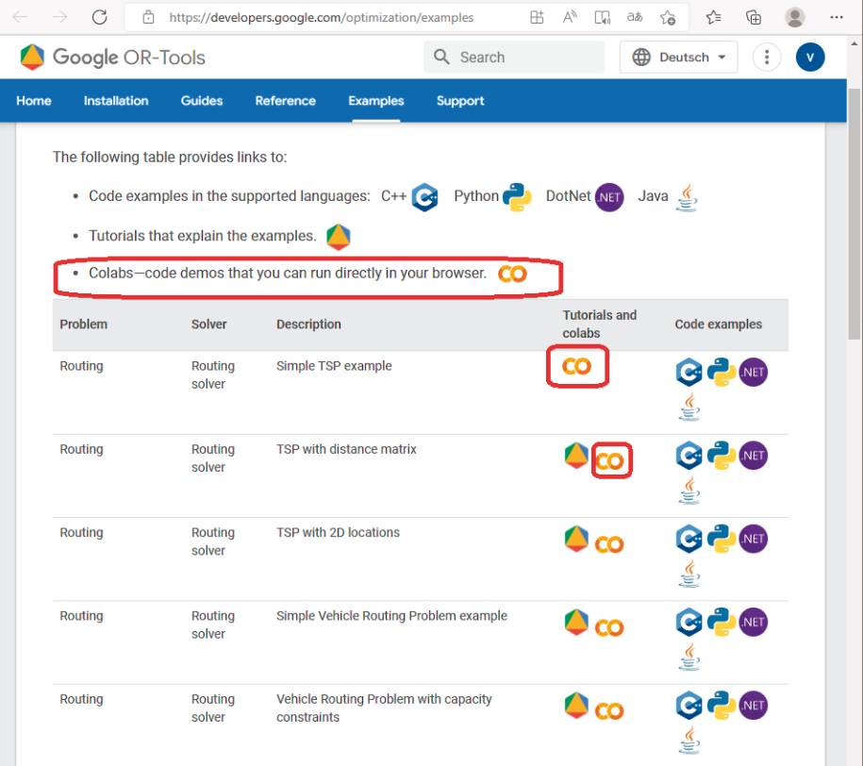
Task: Click the Code examples column header
Action: click(x=719, y=325)
